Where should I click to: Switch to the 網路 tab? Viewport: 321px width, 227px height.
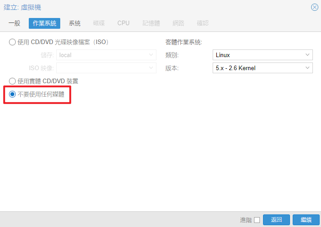coord(178,23)
